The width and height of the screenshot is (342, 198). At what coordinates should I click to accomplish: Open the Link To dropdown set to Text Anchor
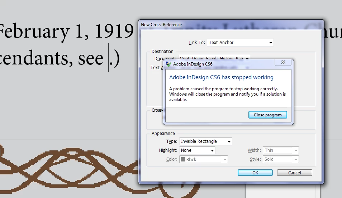(x=240, y=43)
